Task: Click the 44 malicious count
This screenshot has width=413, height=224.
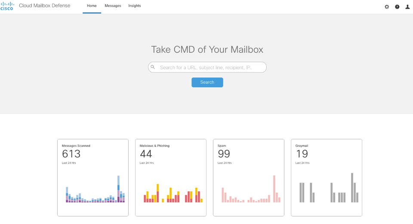Action: [x=146, y=154]
